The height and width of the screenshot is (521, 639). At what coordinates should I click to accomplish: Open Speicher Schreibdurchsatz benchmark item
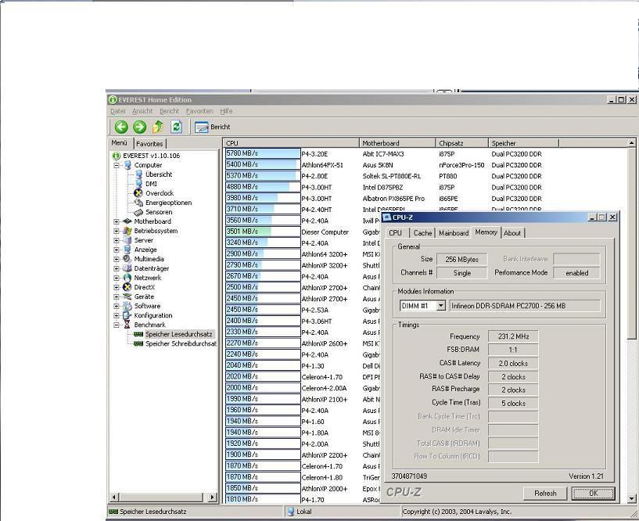coord(175,343)
